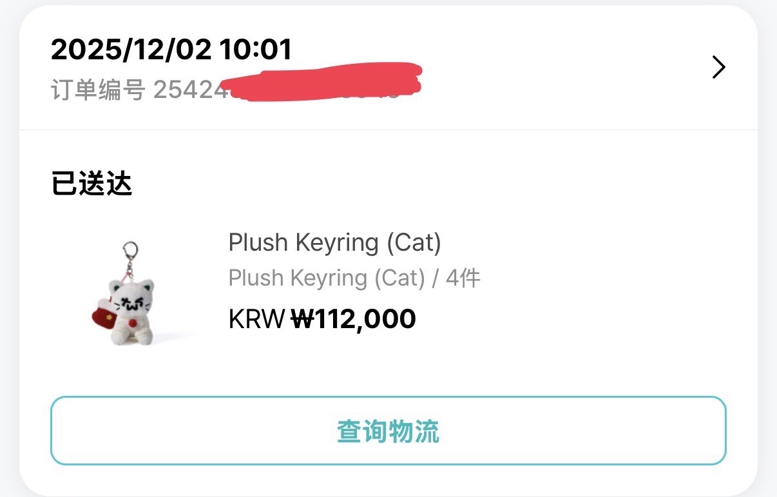Click the word "Keyring" in the dark title
Image resolution: width=777 pixels, height=497 pixels.
(337, 243)
